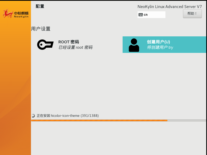Click the installation spinner icon
The image size is (207, 155).
point(33,116)
